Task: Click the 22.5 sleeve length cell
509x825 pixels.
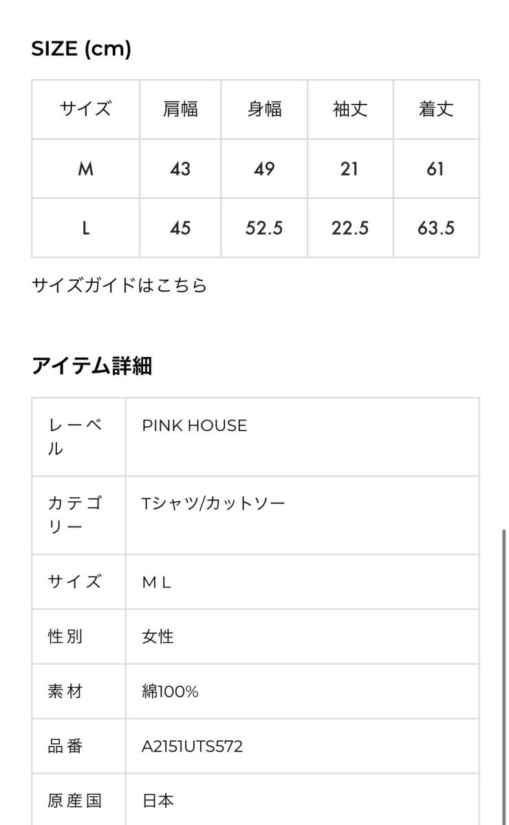Action: click(x=350, y=228)
